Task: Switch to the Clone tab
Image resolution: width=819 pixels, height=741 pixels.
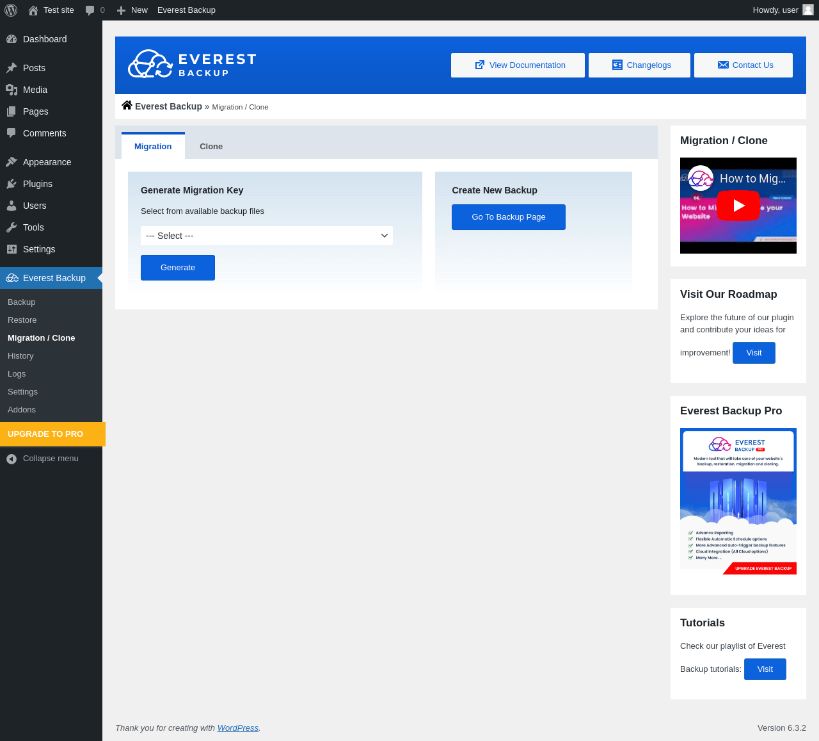Action: tap(211, 146)
